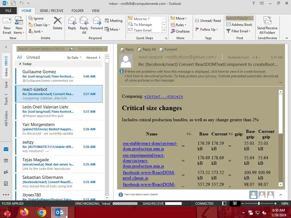
Task: Switch to the FOLDER tab
Action: (x=78, y=11)
